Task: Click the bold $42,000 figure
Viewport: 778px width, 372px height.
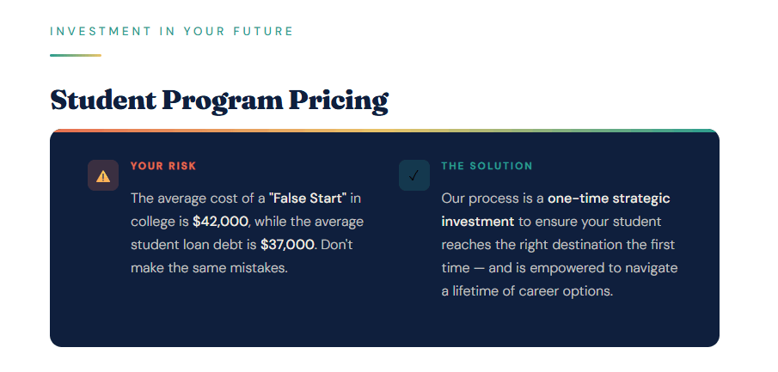Action: [220, 222]
